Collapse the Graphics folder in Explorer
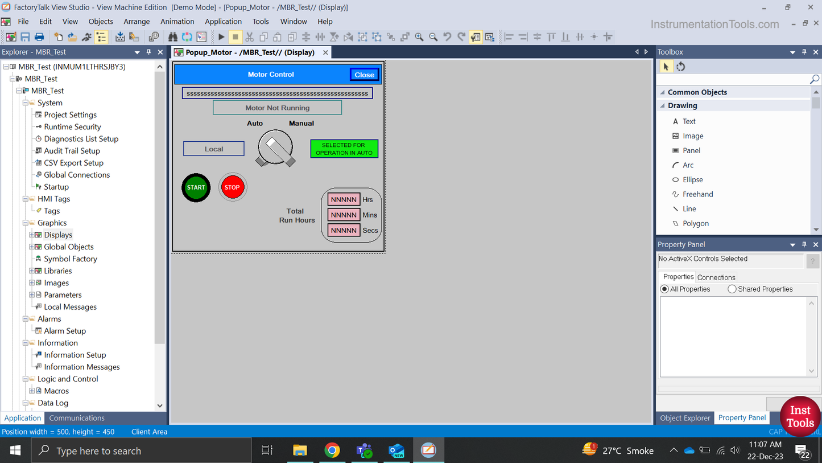Viewport: 822px width, 463px height. coord(26,223)
